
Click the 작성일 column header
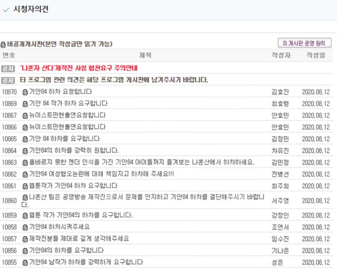point(316,55)
